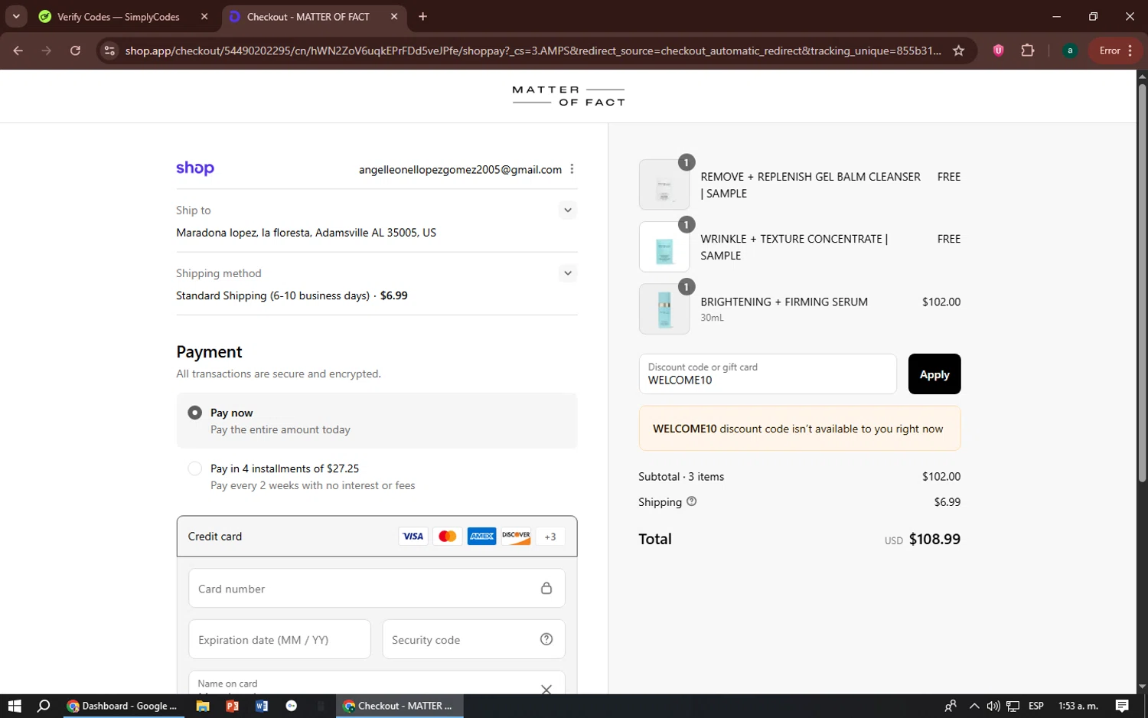Click Gel Balm Cleanser sample thumbnail

664,184
